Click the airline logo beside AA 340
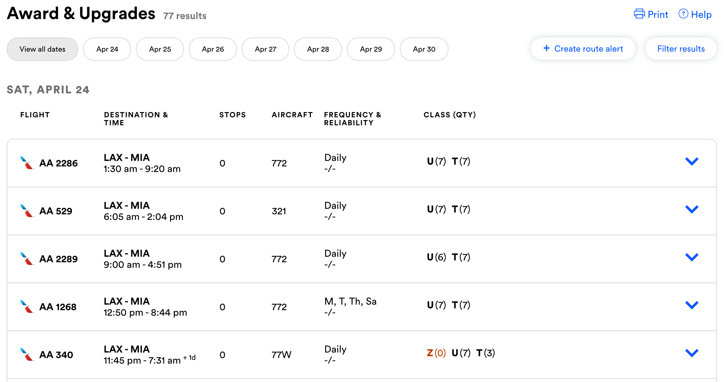724x382 pixels. point(26,355)
